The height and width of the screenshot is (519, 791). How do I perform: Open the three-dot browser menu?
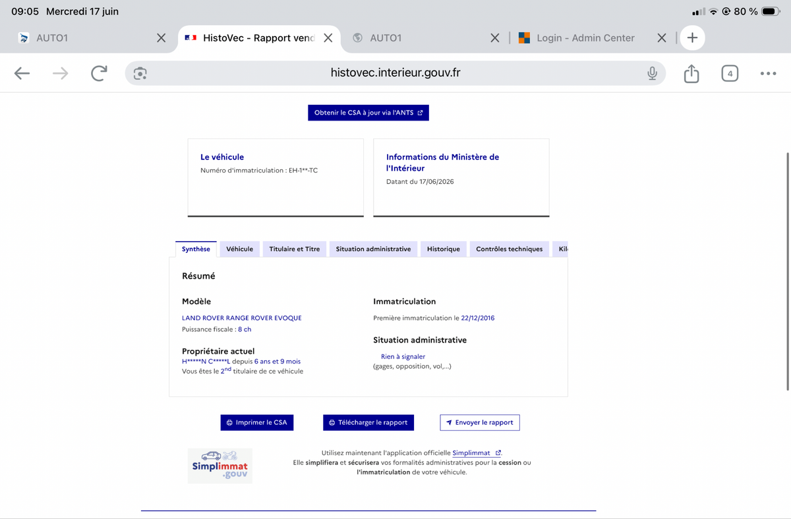(x=768, y=73)
